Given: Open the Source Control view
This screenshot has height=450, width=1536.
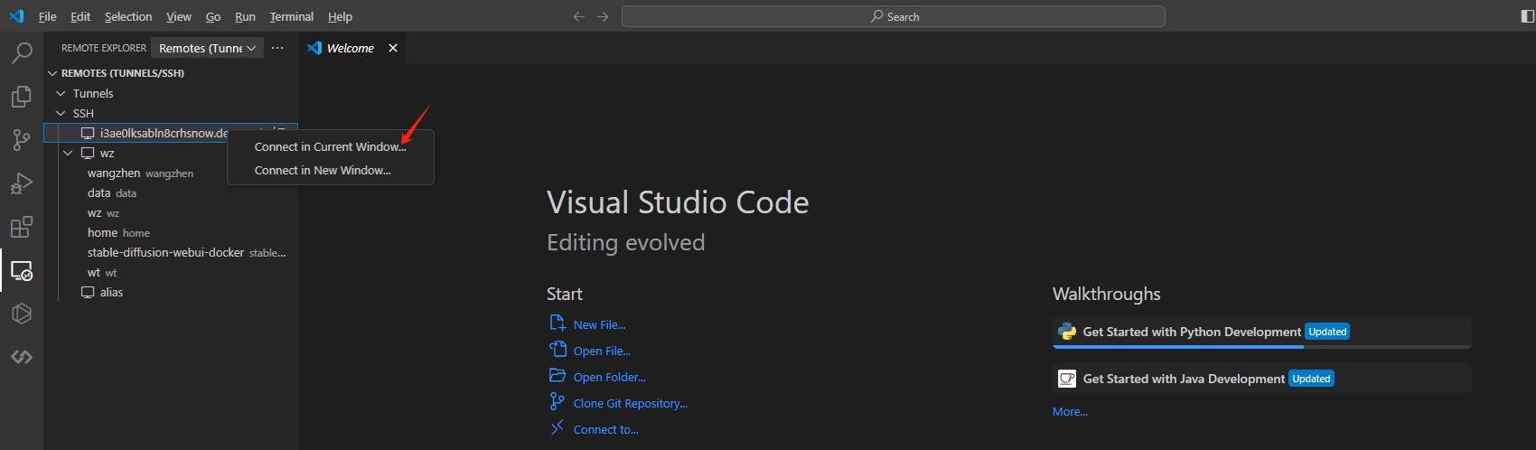Looking at the screenshot, I should [22, 139].
